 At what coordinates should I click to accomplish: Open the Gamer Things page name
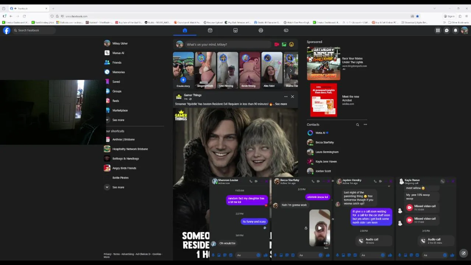tap(192, 95)
